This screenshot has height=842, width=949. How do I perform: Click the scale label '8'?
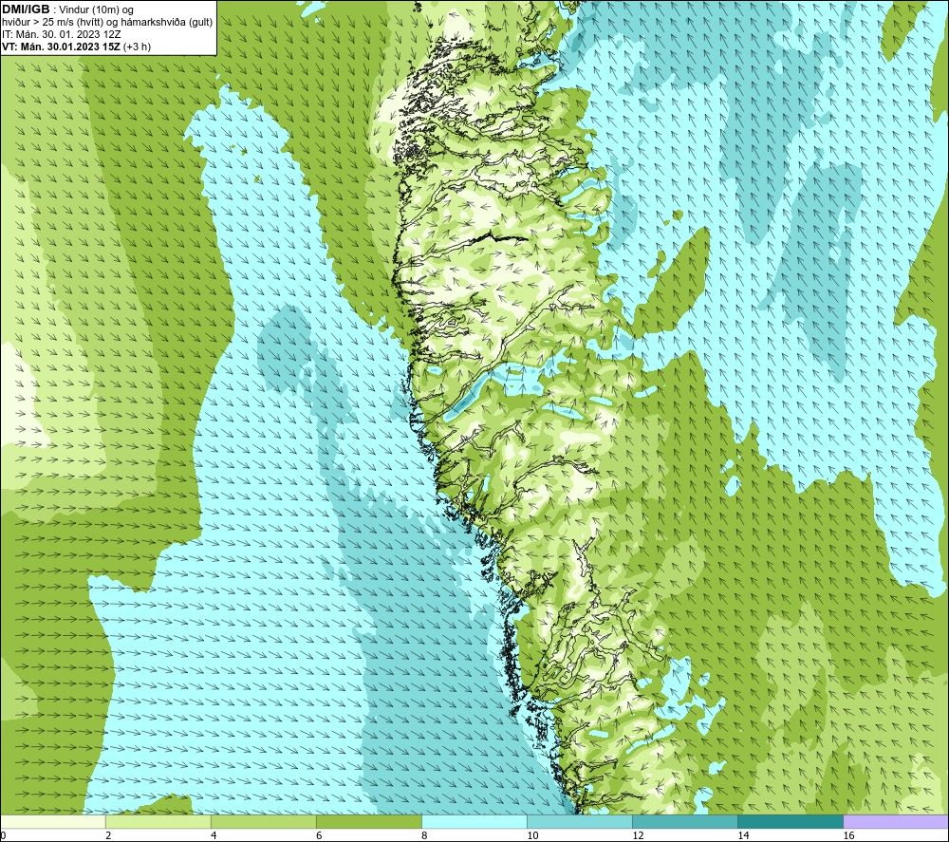[x=424, y=836]
